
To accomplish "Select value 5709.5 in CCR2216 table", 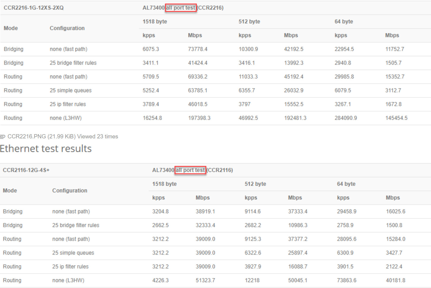I will [x=151, y=77].
